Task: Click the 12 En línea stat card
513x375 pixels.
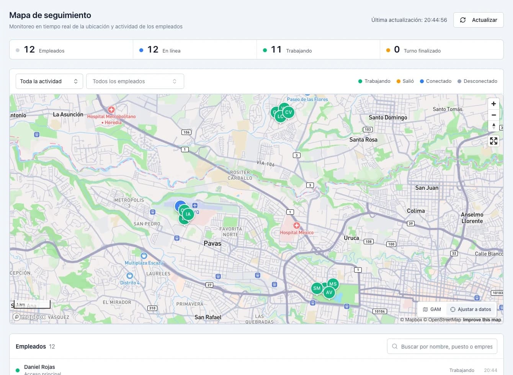Action: point(195,49)
